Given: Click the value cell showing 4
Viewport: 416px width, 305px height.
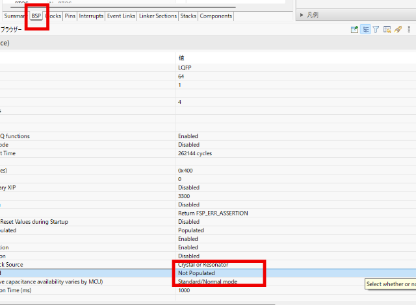Looking at the screenshot, I should (179, 102).
